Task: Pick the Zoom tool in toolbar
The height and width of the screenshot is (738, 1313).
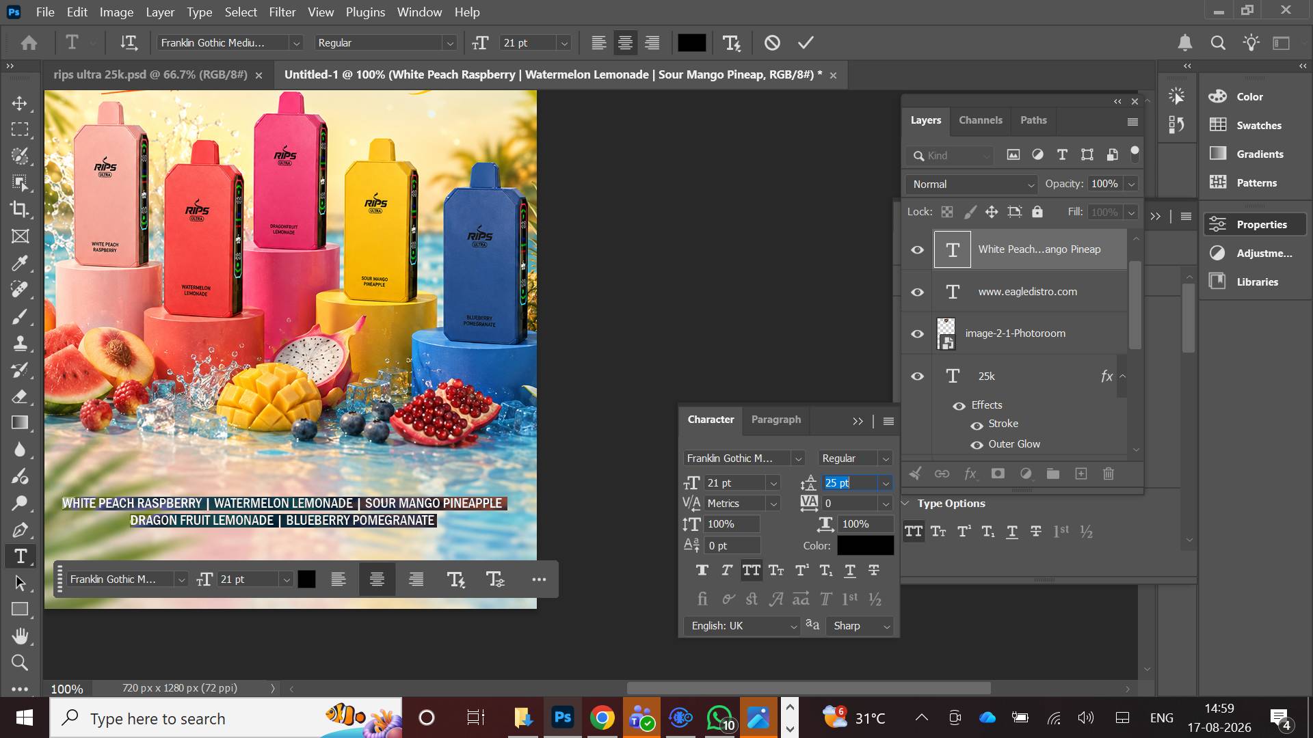Action: pyautogui.click(x=20, y=662)
